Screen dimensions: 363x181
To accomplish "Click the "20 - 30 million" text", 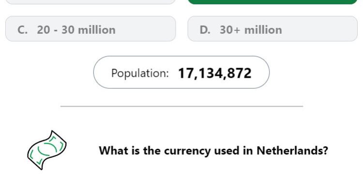I will click(76, 30).
